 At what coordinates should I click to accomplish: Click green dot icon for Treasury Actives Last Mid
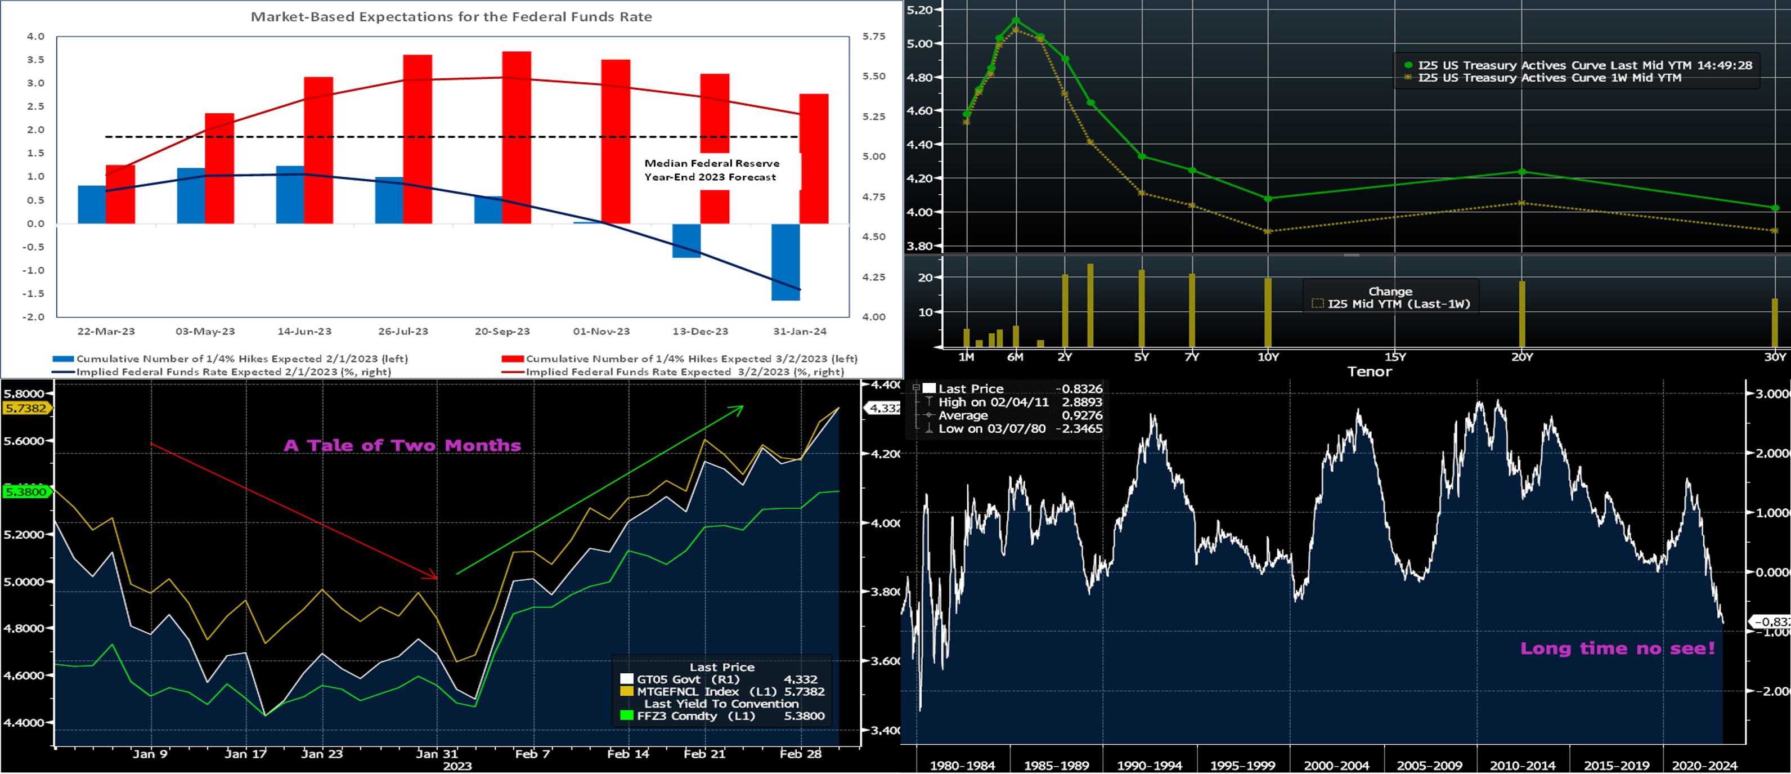[x=1408, y=65]
